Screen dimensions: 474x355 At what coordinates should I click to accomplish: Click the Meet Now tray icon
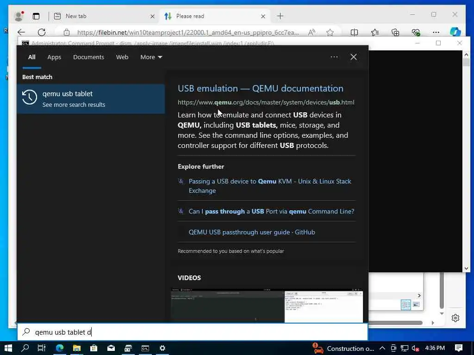[393, 349]
